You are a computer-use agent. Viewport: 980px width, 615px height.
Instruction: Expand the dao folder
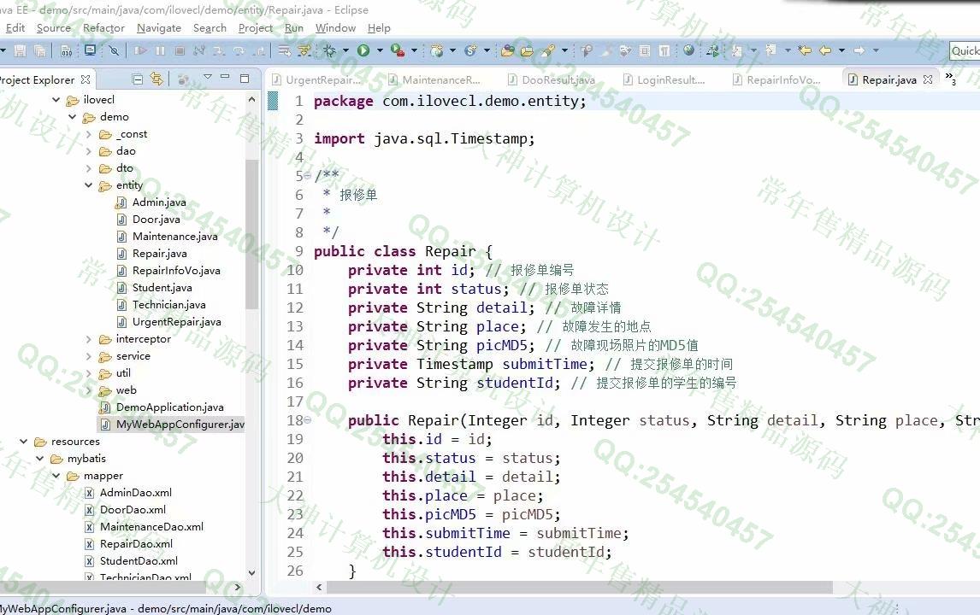[89, 151]
